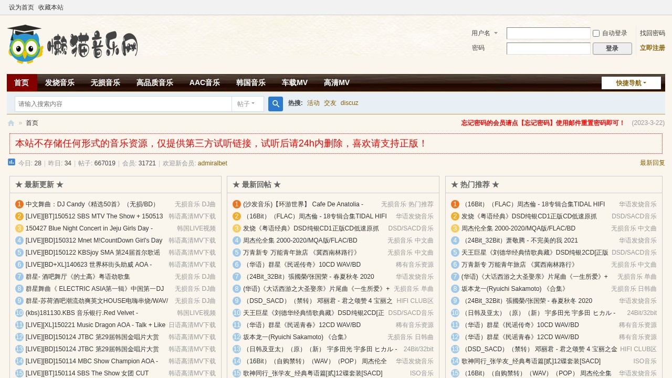Click the orange number 1 badge under 最新回帖
The height and width of the screenshot is (378, 672).
pos(237,204)
